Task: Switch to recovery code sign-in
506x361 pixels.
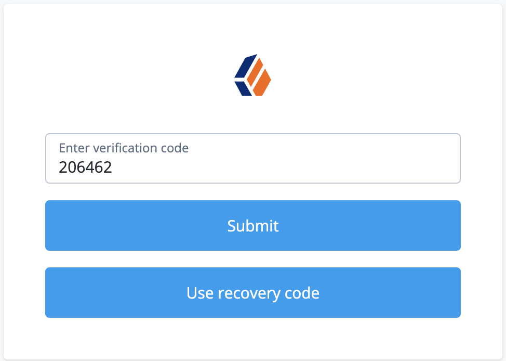Action: tap(252, 292)
